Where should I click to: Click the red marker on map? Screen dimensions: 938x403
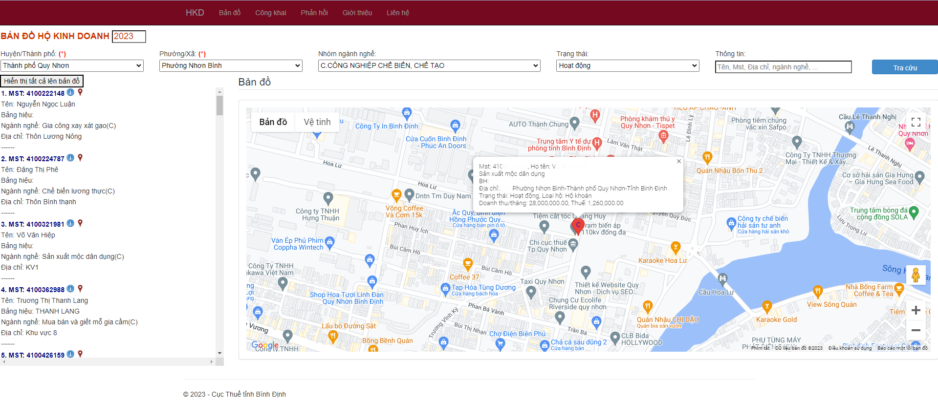point(578,226)
